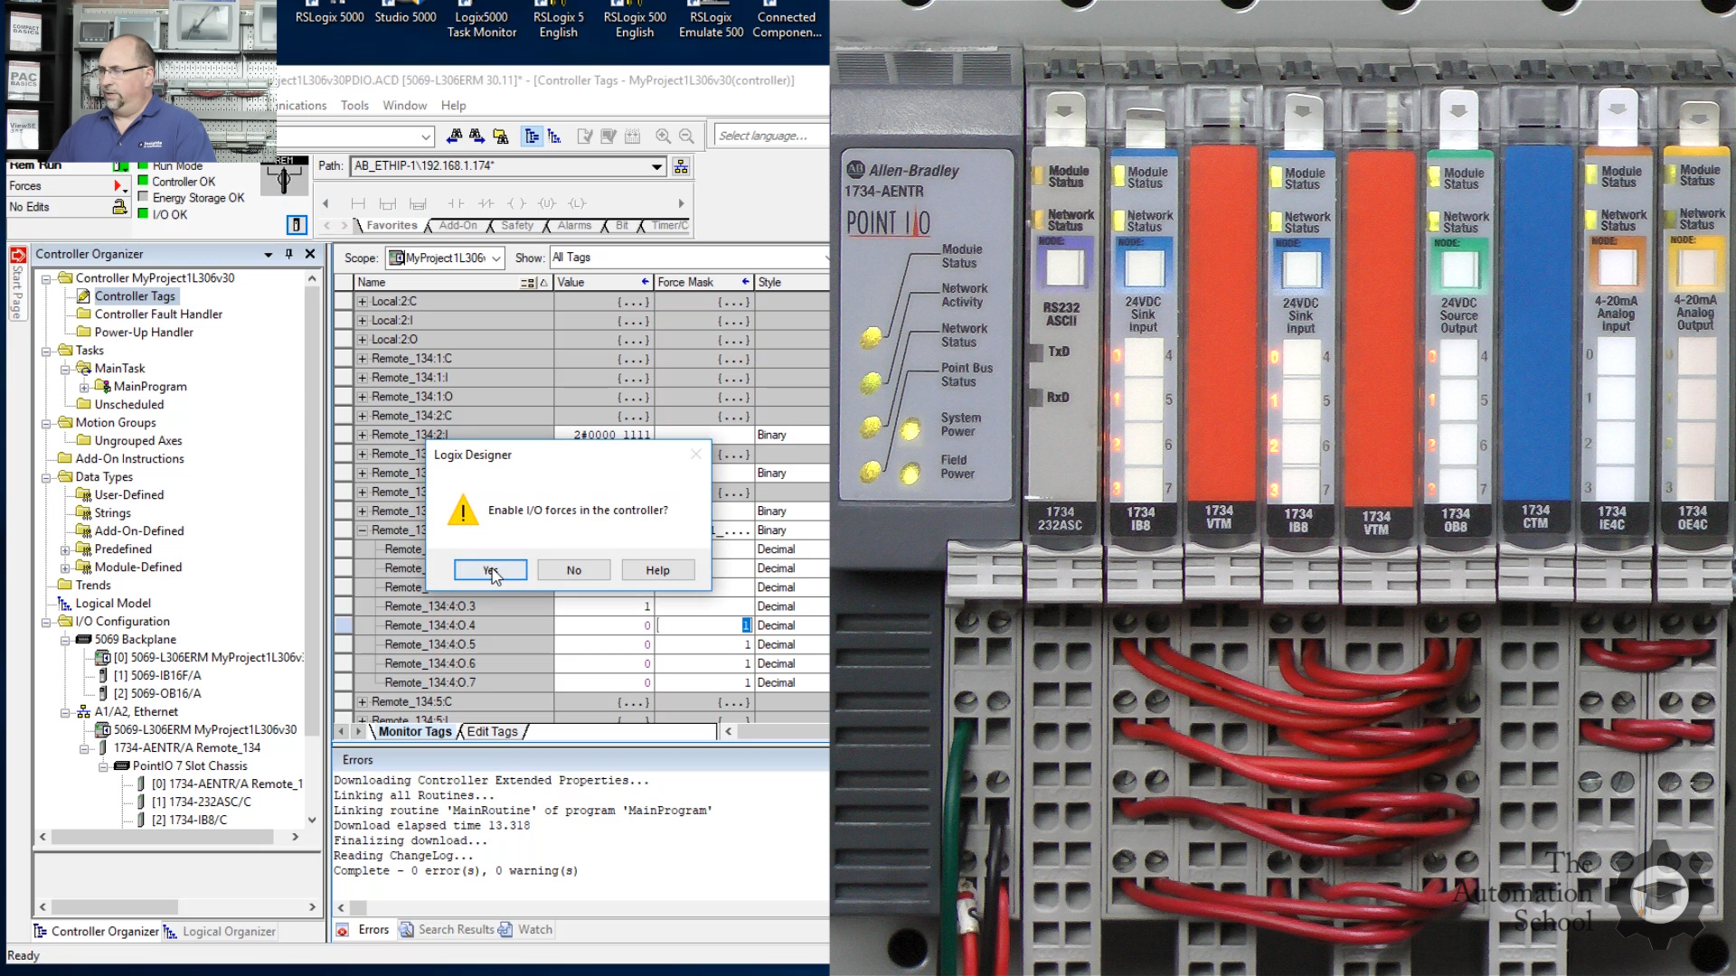Viewport: 1736px width, 976px height.
Task: Click the Forces status icon
Action: (118, 186)
